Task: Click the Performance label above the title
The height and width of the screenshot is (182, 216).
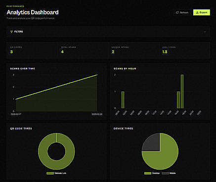Action: (15, 6)
